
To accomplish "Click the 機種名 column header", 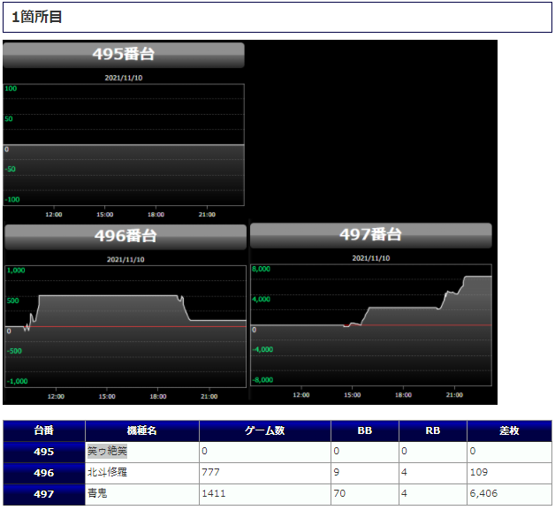I will point(142,430).
